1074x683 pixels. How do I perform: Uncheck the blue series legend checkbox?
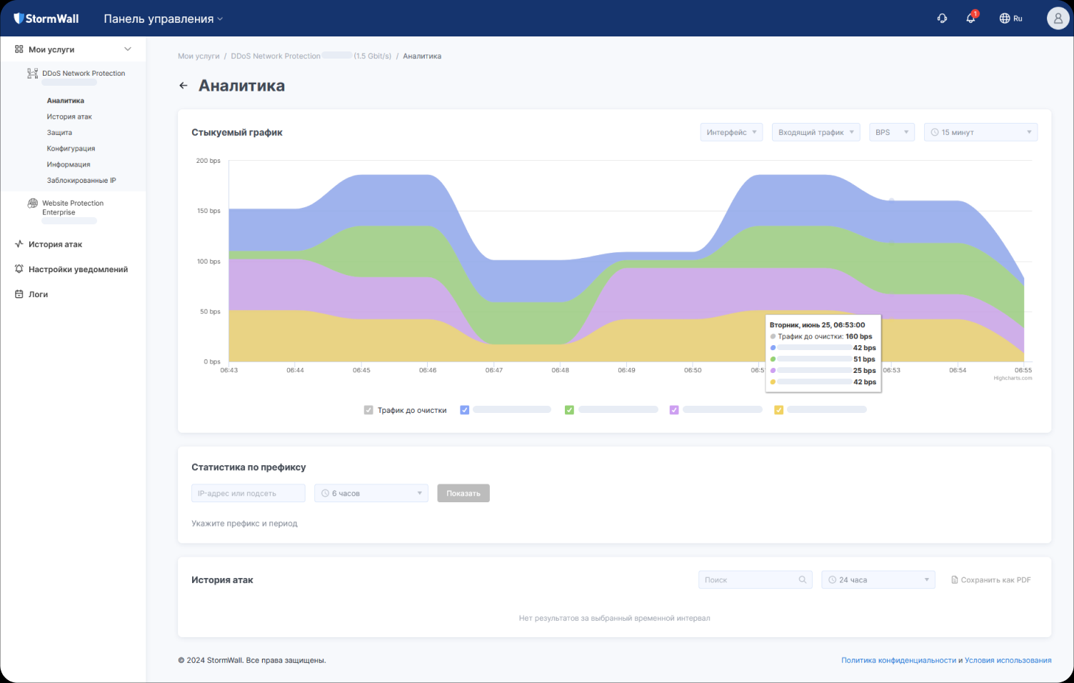[465, 410]
